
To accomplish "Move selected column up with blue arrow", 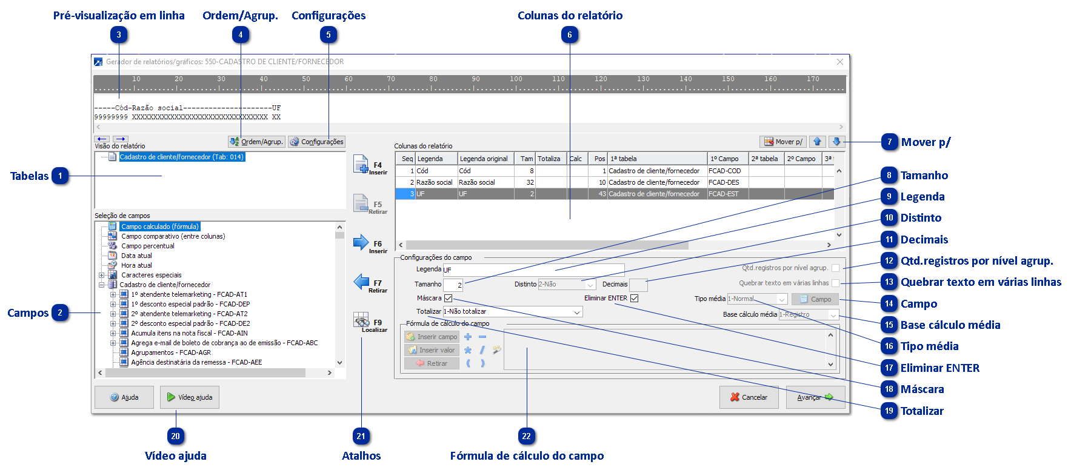I will [817, 142].
